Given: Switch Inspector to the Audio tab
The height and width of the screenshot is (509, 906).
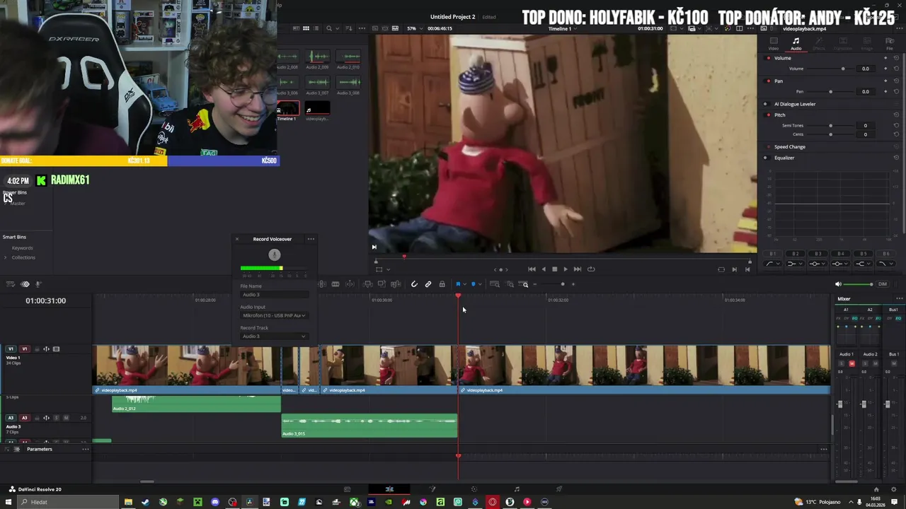Looking at the screenshot, I should (796, 44).
